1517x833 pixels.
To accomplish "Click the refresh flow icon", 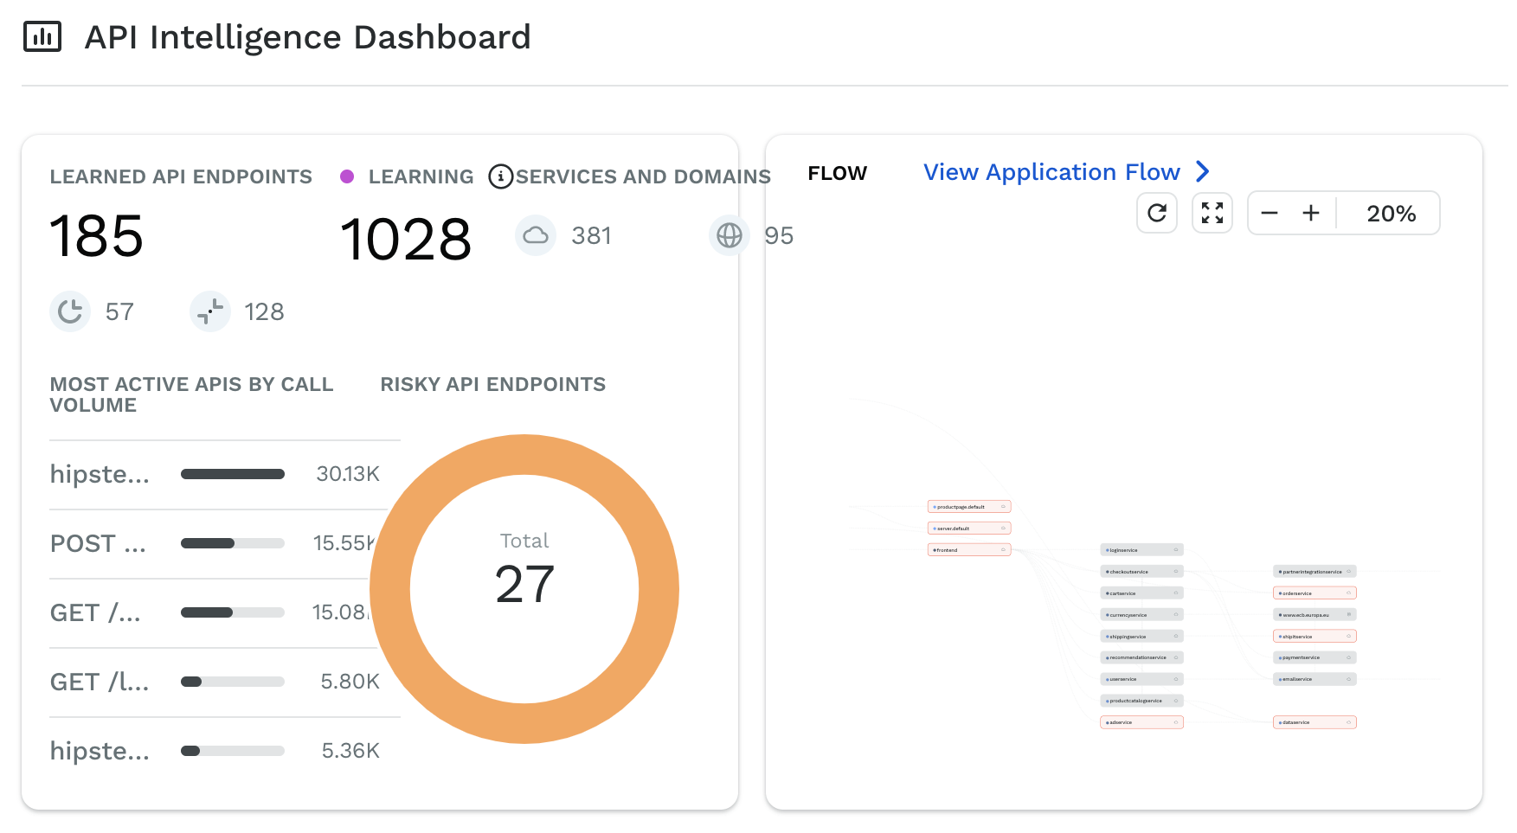I will pyautogui.click(x=1157, y=213).
